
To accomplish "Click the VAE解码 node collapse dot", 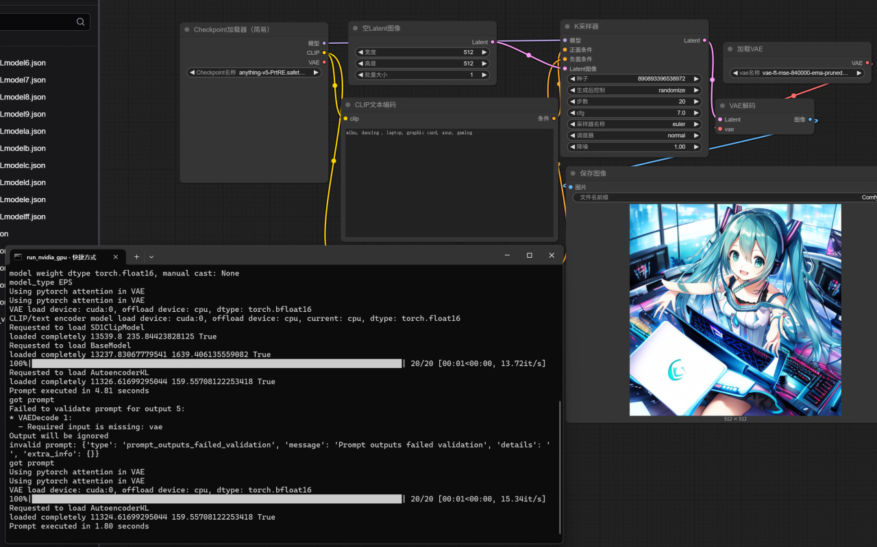I will pyautogui.click(x=721, y=106).
